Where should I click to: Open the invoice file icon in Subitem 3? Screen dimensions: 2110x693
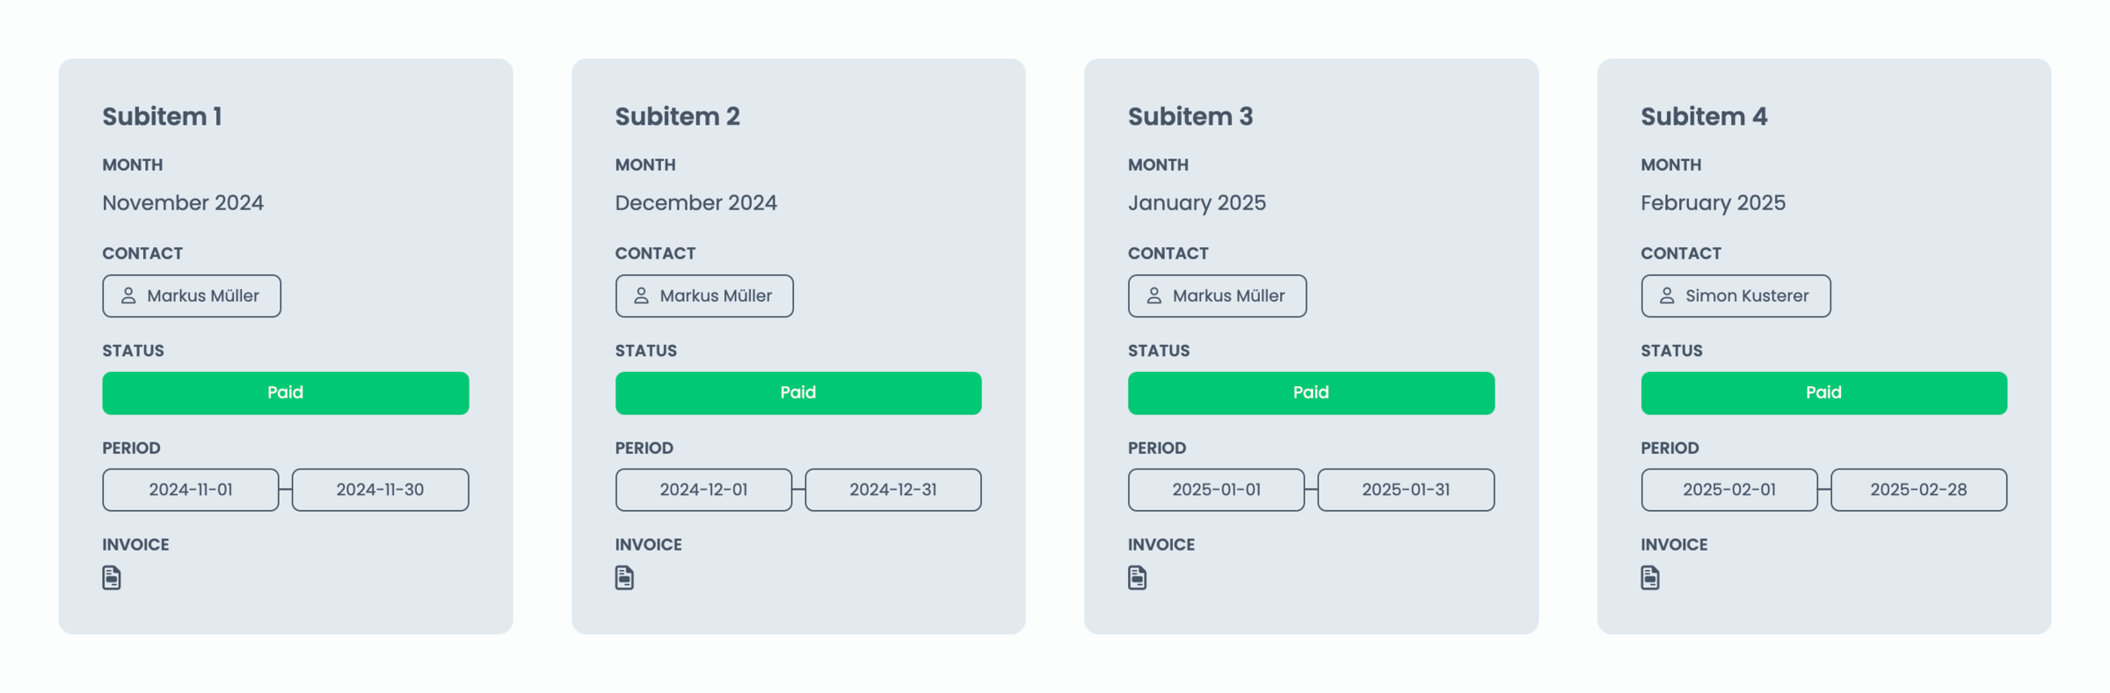[1137, 578]
